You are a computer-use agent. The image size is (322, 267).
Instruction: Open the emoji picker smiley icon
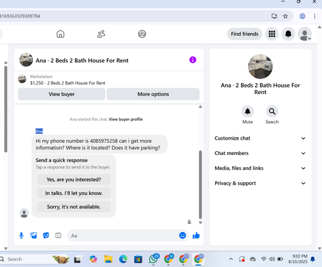tap(182, 235)
